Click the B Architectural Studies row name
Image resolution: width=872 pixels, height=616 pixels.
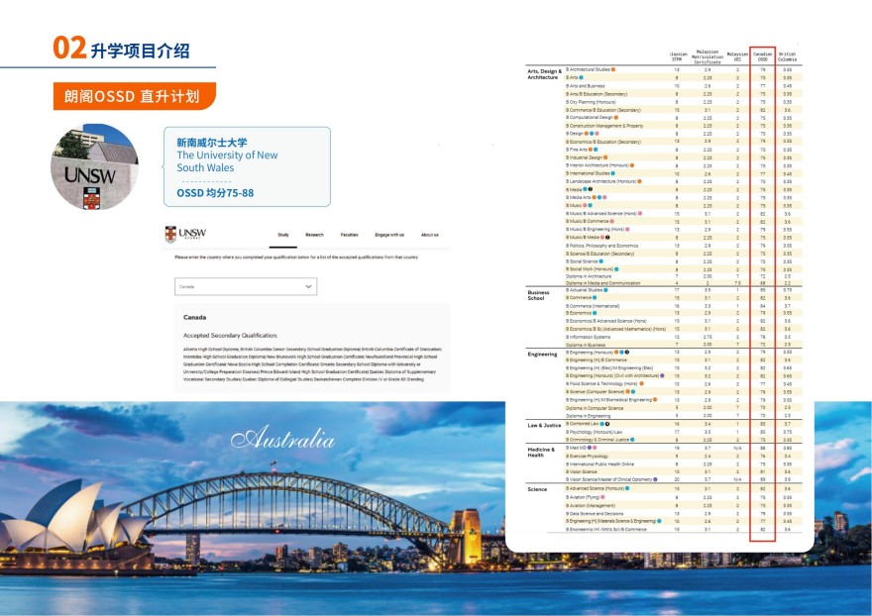(x=588, y=69)
